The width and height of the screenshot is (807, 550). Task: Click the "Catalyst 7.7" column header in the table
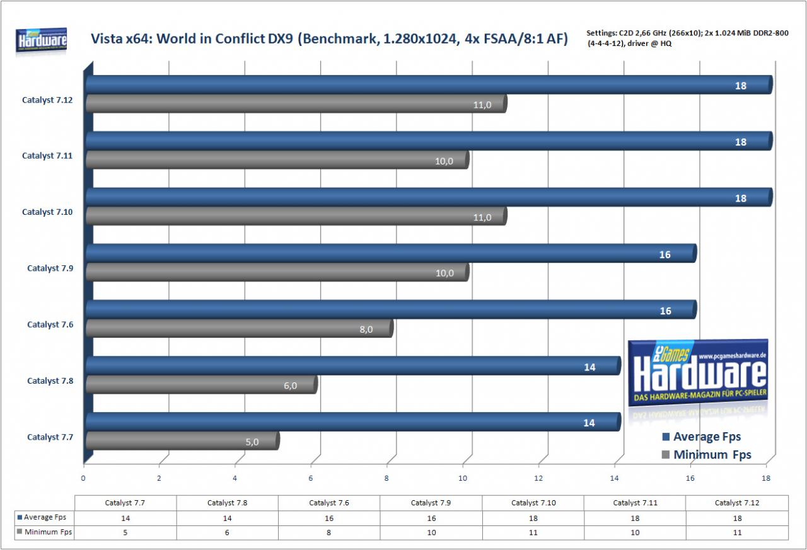coord(125,503)
